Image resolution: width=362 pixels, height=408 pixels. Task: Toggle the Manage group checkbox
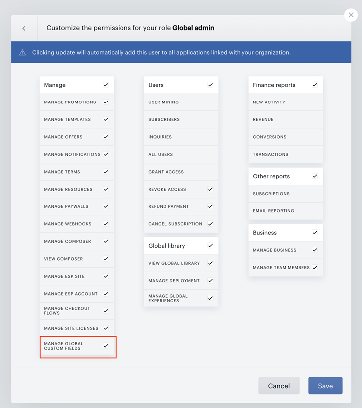[106, 85]
